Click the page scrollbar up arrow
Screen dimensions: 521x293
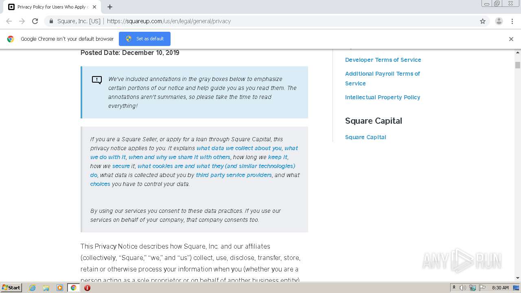tap(518, 53)
